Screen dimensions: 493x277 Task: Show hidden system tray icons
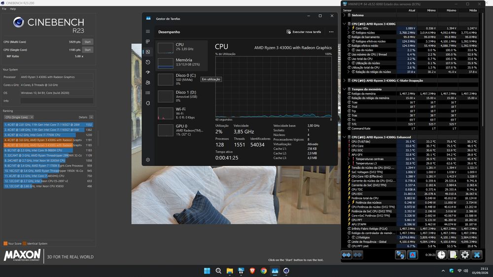click(x=443, y=271)
